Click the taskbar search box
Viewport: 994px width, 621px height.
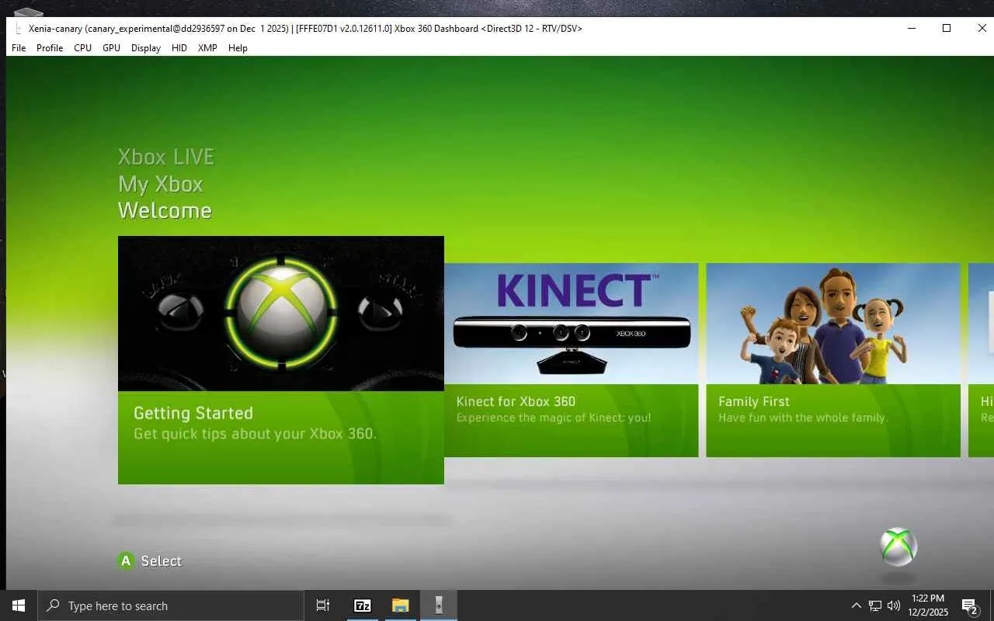tap(171, 605)
